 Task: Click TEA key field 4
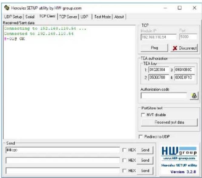[x=184, y=77]
